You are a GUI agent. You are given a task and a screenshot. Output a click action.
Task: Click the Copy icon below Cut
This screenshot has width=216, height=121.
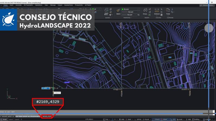(172, 12)
